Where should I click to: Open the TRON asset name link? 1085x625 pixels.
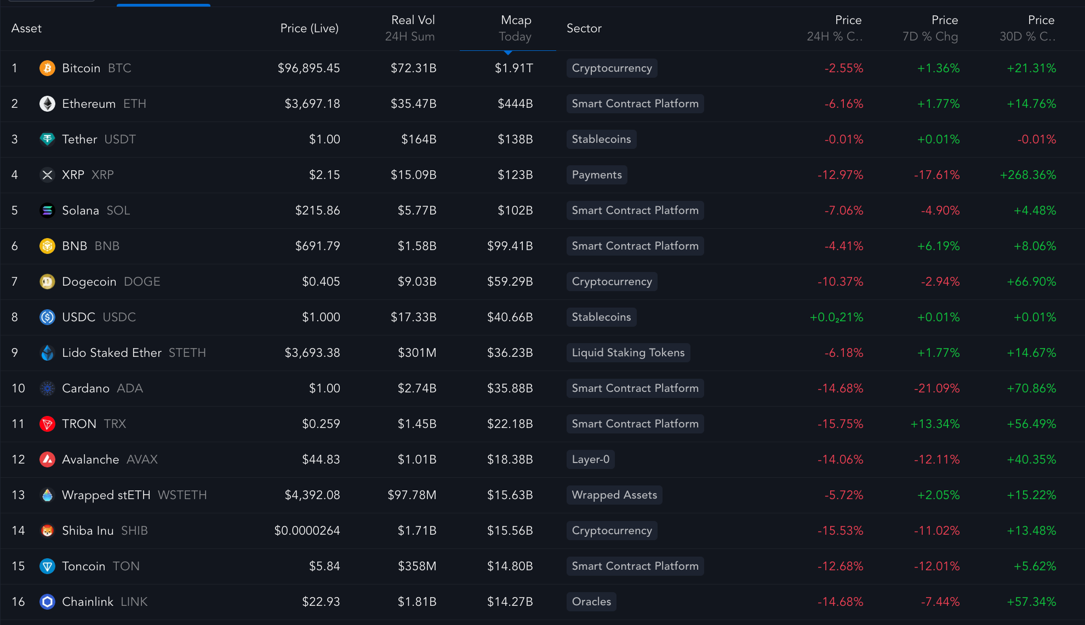tap(79, 424)
